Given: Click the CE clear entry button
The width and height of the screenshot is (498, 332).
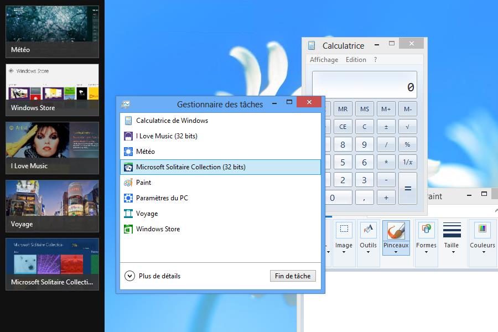Looking at the screenshot, I should pos(343,127).
